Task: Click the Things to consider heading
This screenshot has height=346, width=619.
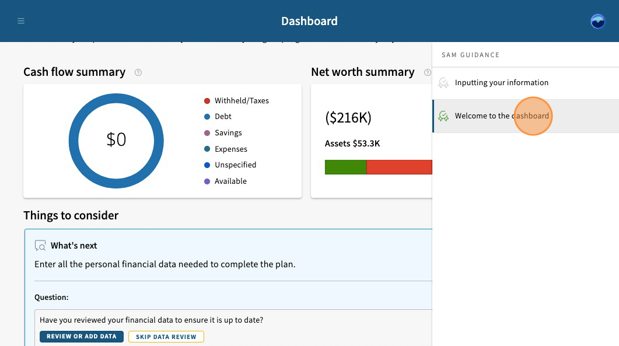Action: click(71, 215)
